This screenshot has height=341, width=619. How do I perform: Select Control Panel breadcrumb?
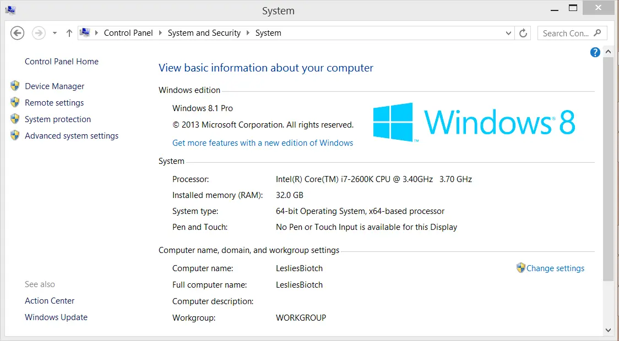pyautogui.click(x=128, y=33)
